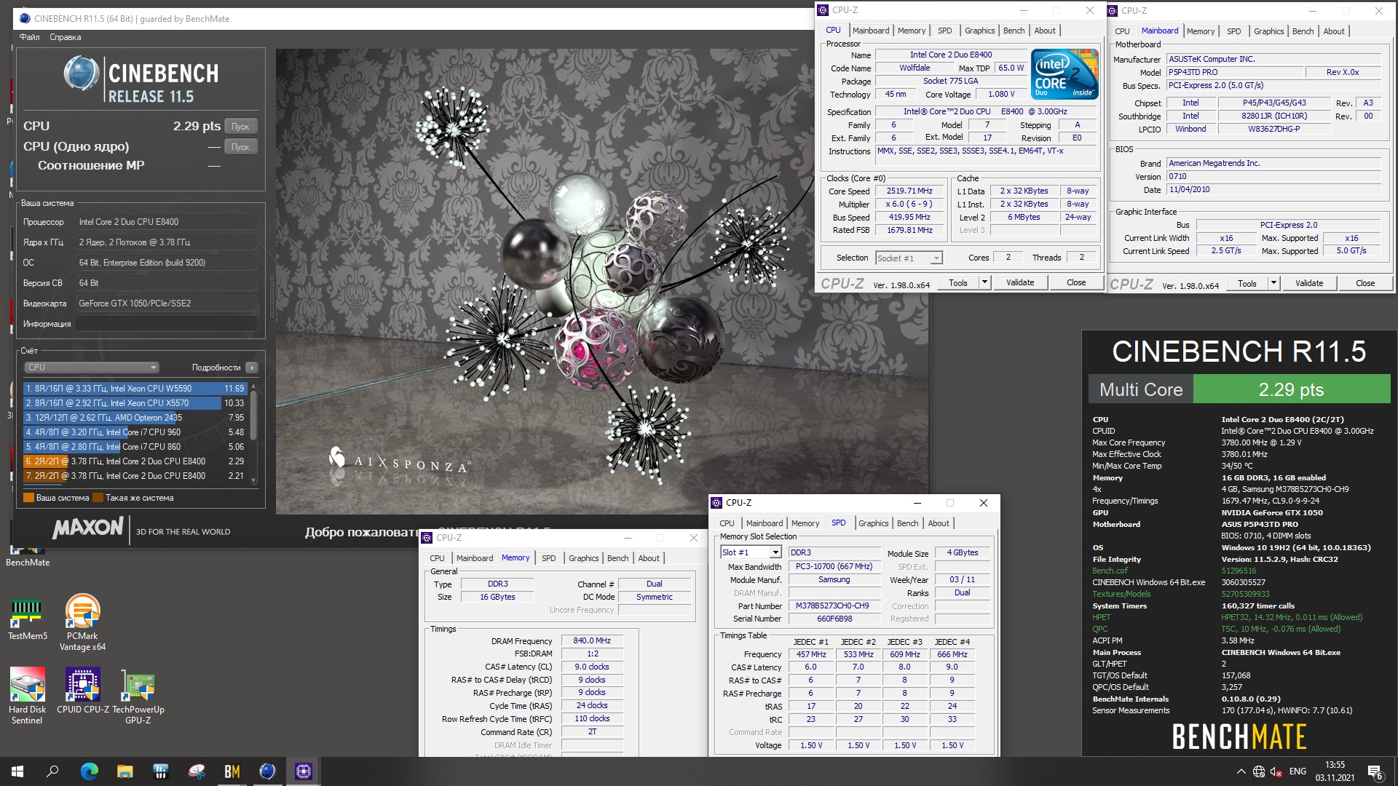Switch to CPU-Z taskbar icon
This screenshot has height=786, width=1398.
[x=304, y=771]
